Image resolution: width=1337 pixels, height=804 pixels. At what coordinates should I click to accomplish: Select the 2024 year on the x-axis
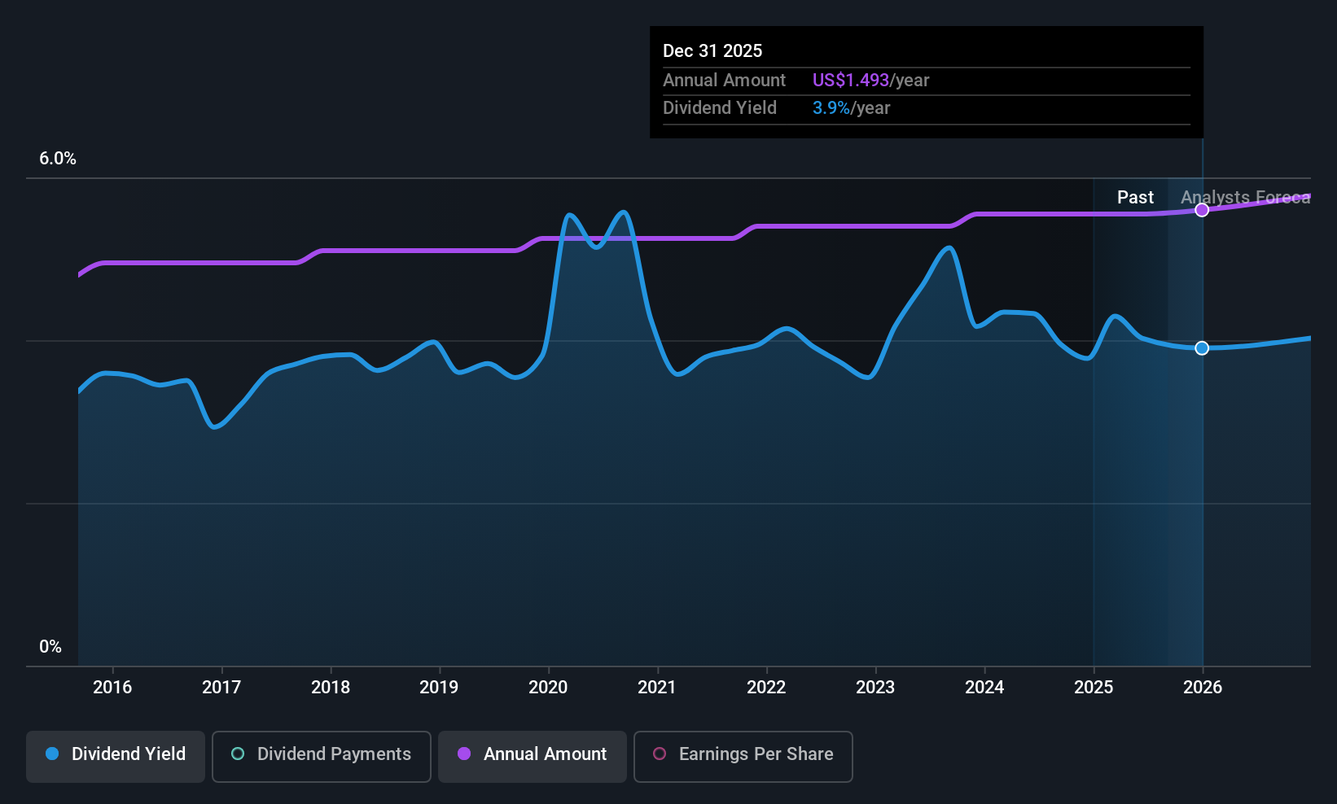(984, 688)
